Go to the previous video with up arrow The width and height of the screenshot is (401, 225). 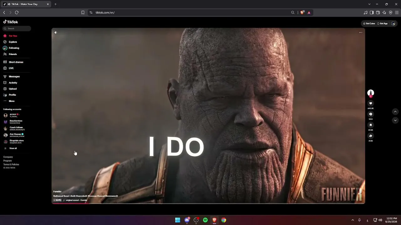(395, 112)
